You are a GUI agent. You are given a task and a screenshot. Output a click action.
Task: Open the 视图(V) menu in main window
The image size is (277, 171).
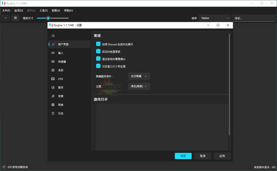(56, 11)
